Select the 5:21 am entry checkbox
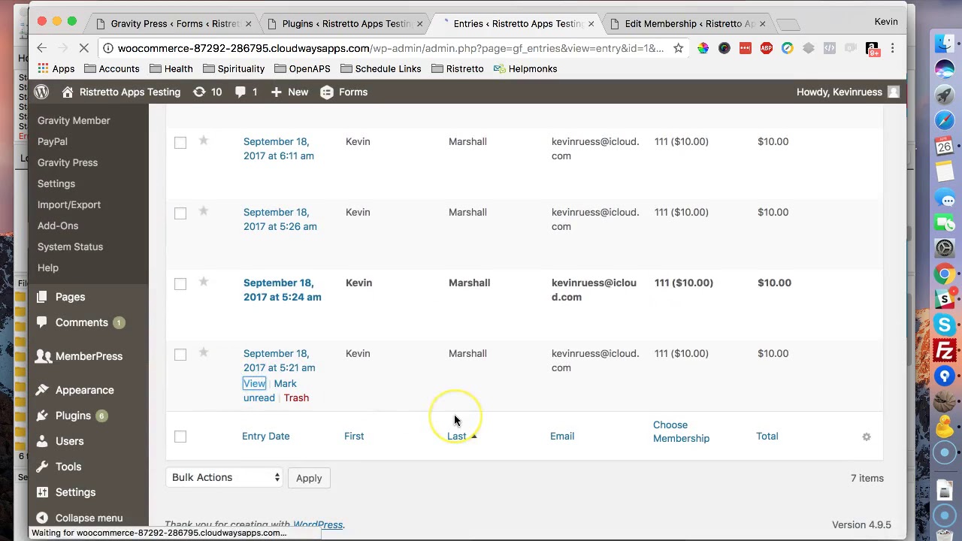This screenshot has width=962, height=541. [x=180, y=355]
